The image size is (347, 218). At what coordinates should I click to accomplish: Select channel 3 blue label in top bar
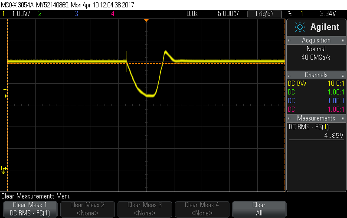[x=76, y=14]
